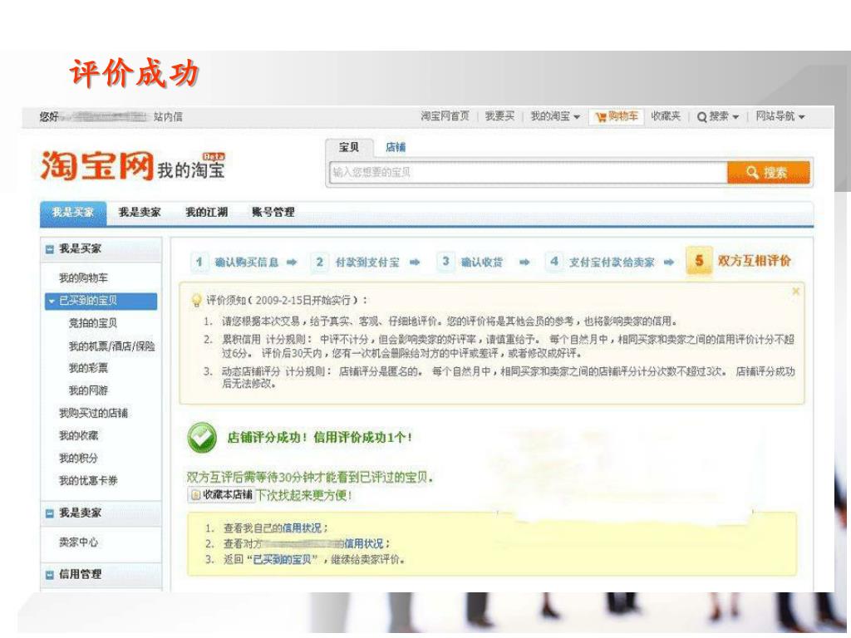Collapse the 我是买家 sidebar section icon
This screenshot has width=851, height=638.
[x=50, y=249]
